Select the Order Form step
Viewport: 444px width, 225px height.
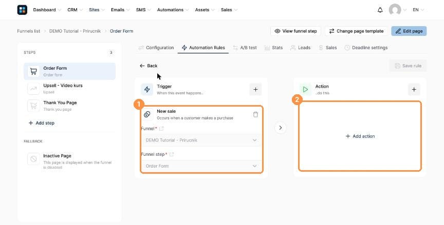point(70,71)
